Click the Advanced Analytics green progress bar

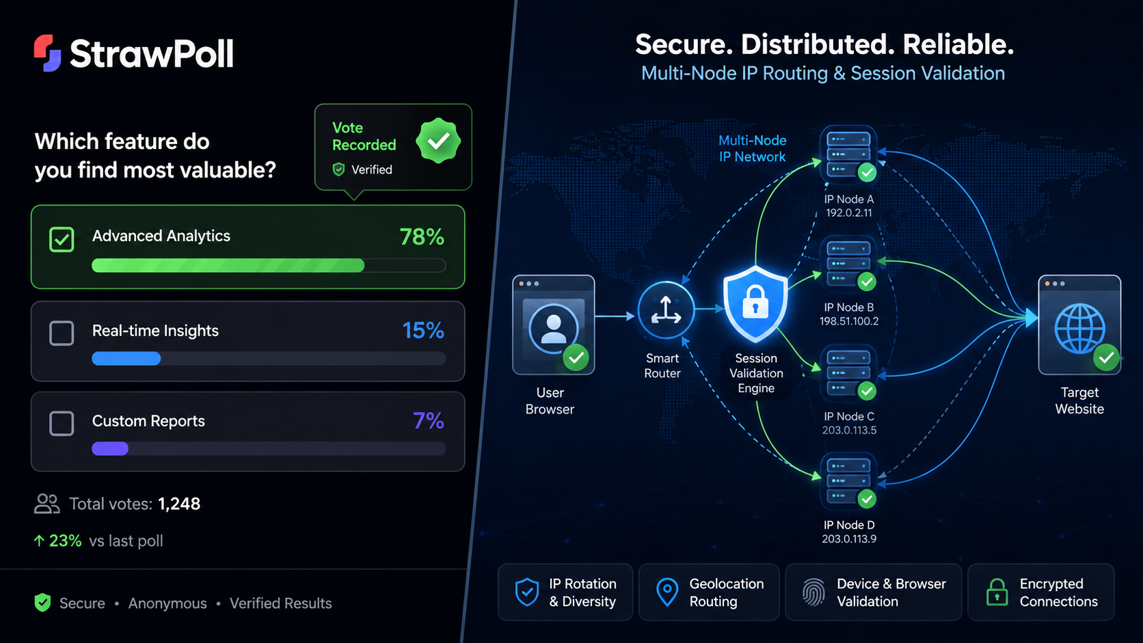pyautogui.click(x=228, y=265)
